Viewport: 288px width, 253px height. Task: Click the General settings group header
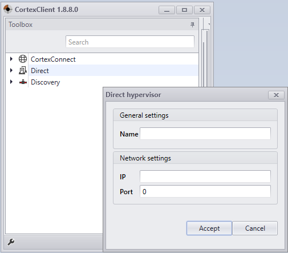[195, 115]
